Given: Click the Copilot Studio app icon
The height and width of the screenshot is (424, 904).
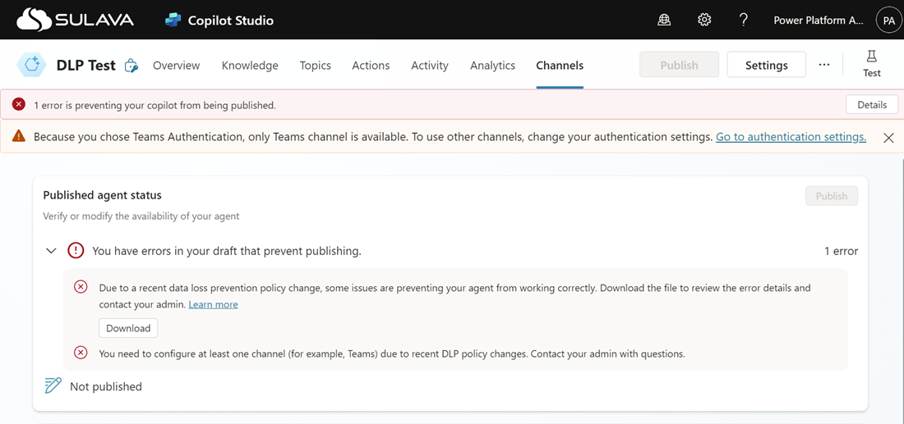Looking at the screenshot, I should click(x=173, y=20).
